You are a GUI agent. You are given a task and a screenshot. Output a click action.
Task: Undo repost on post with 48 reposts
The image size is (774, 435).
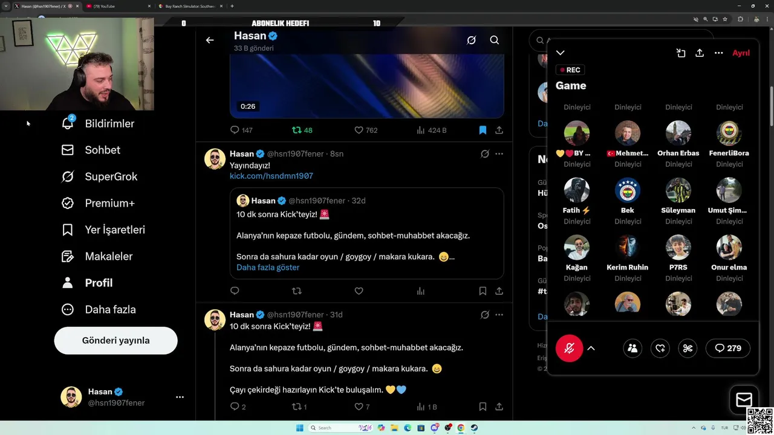click(x=302, y=130)
